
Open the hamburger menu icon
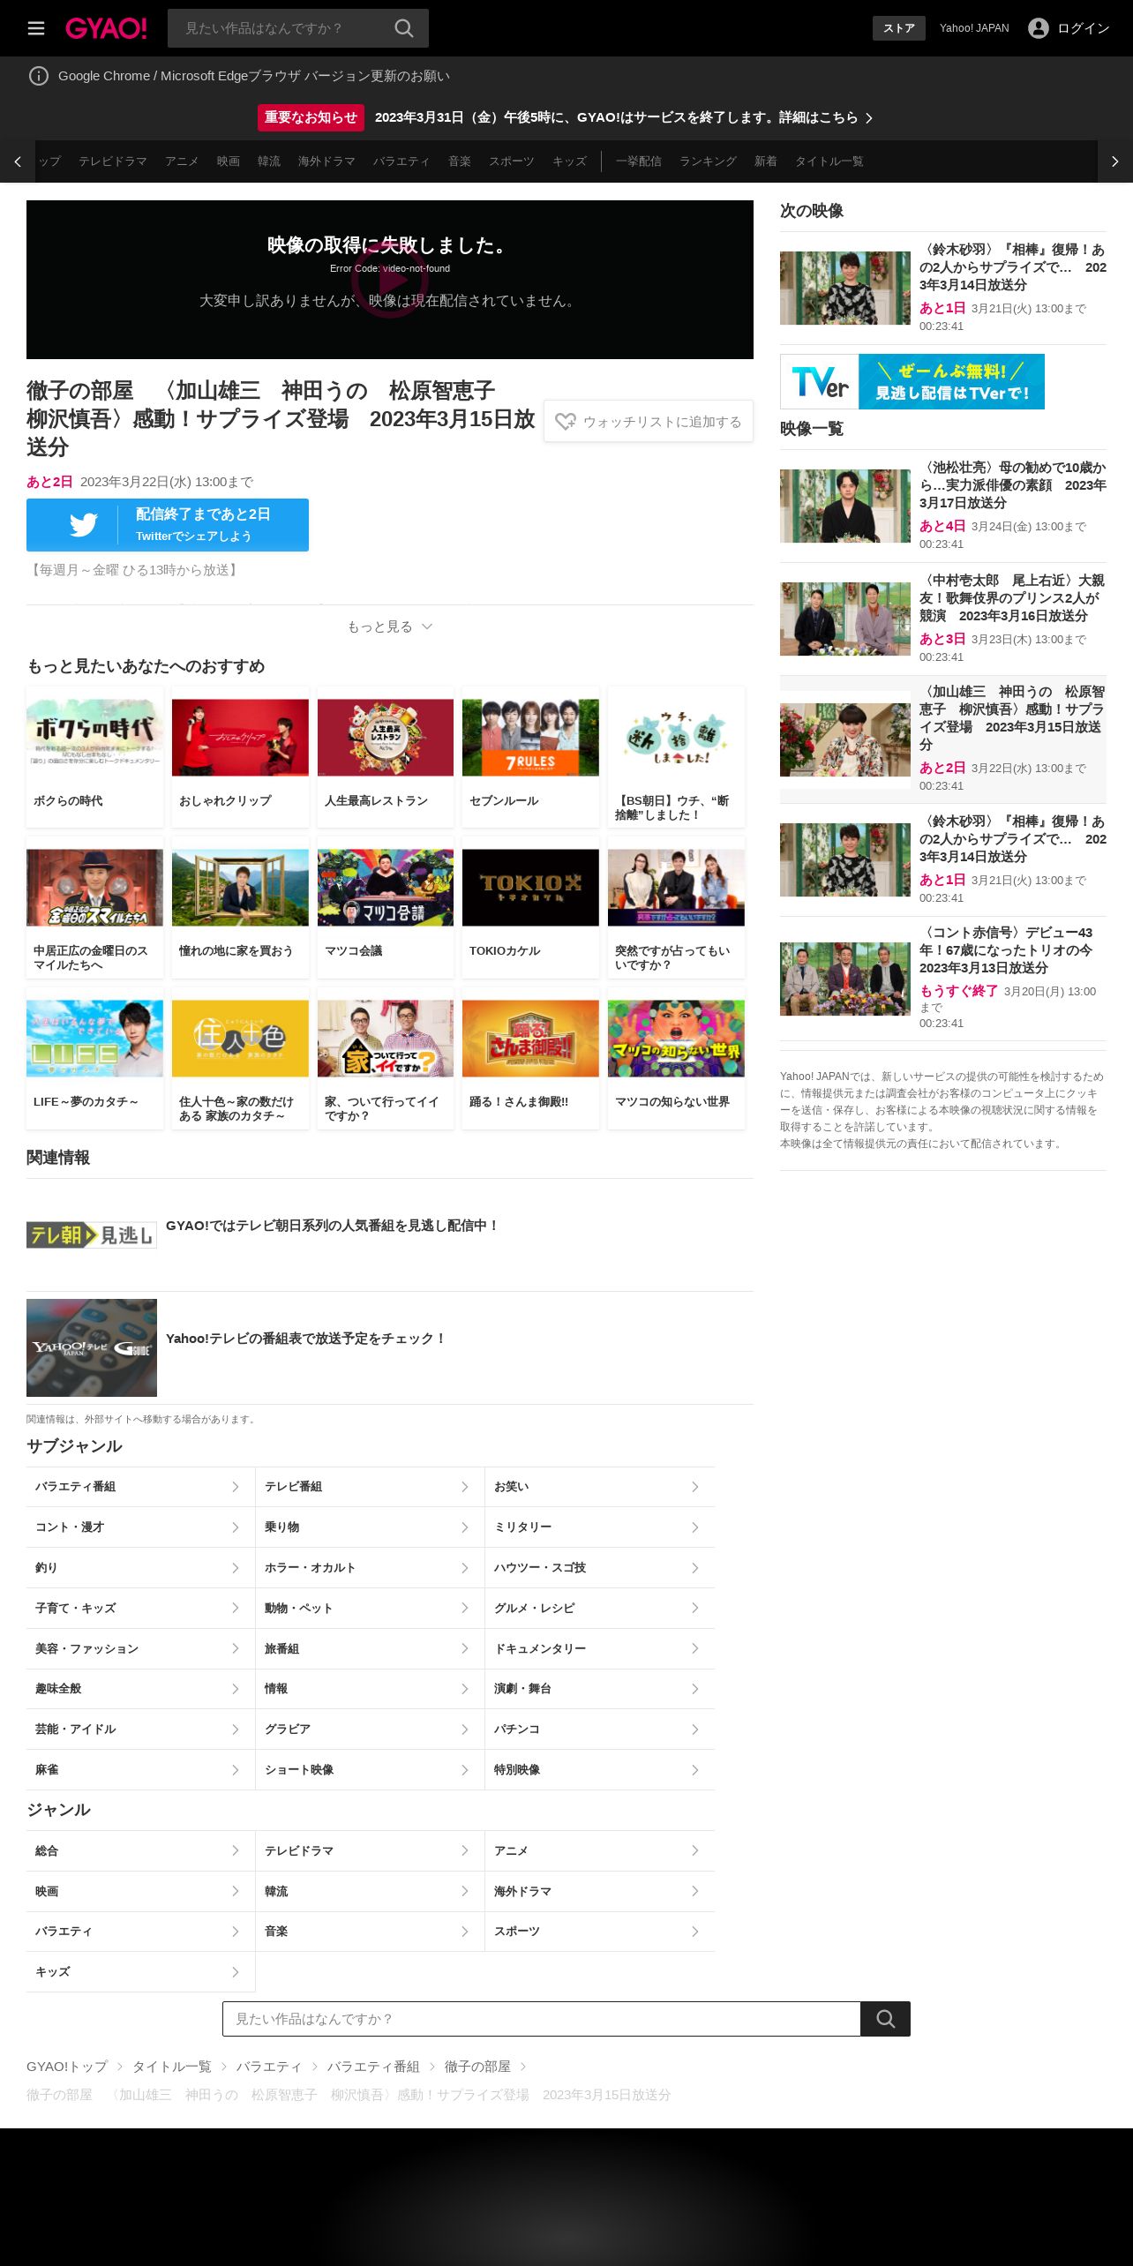pos(36,28)
